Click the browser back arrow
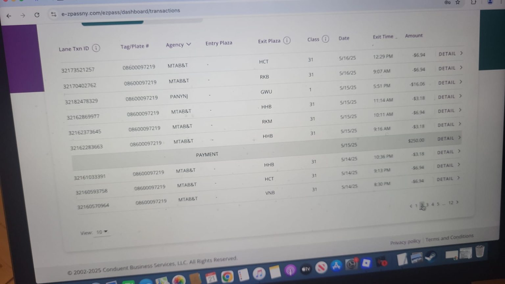The height and width of the screenshot is (284, 505). (9, 16)
